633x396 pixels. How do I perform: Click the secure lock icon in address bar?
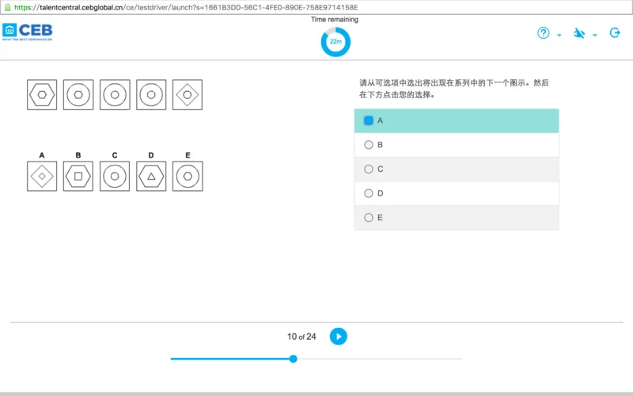click(x=7, y=7)
